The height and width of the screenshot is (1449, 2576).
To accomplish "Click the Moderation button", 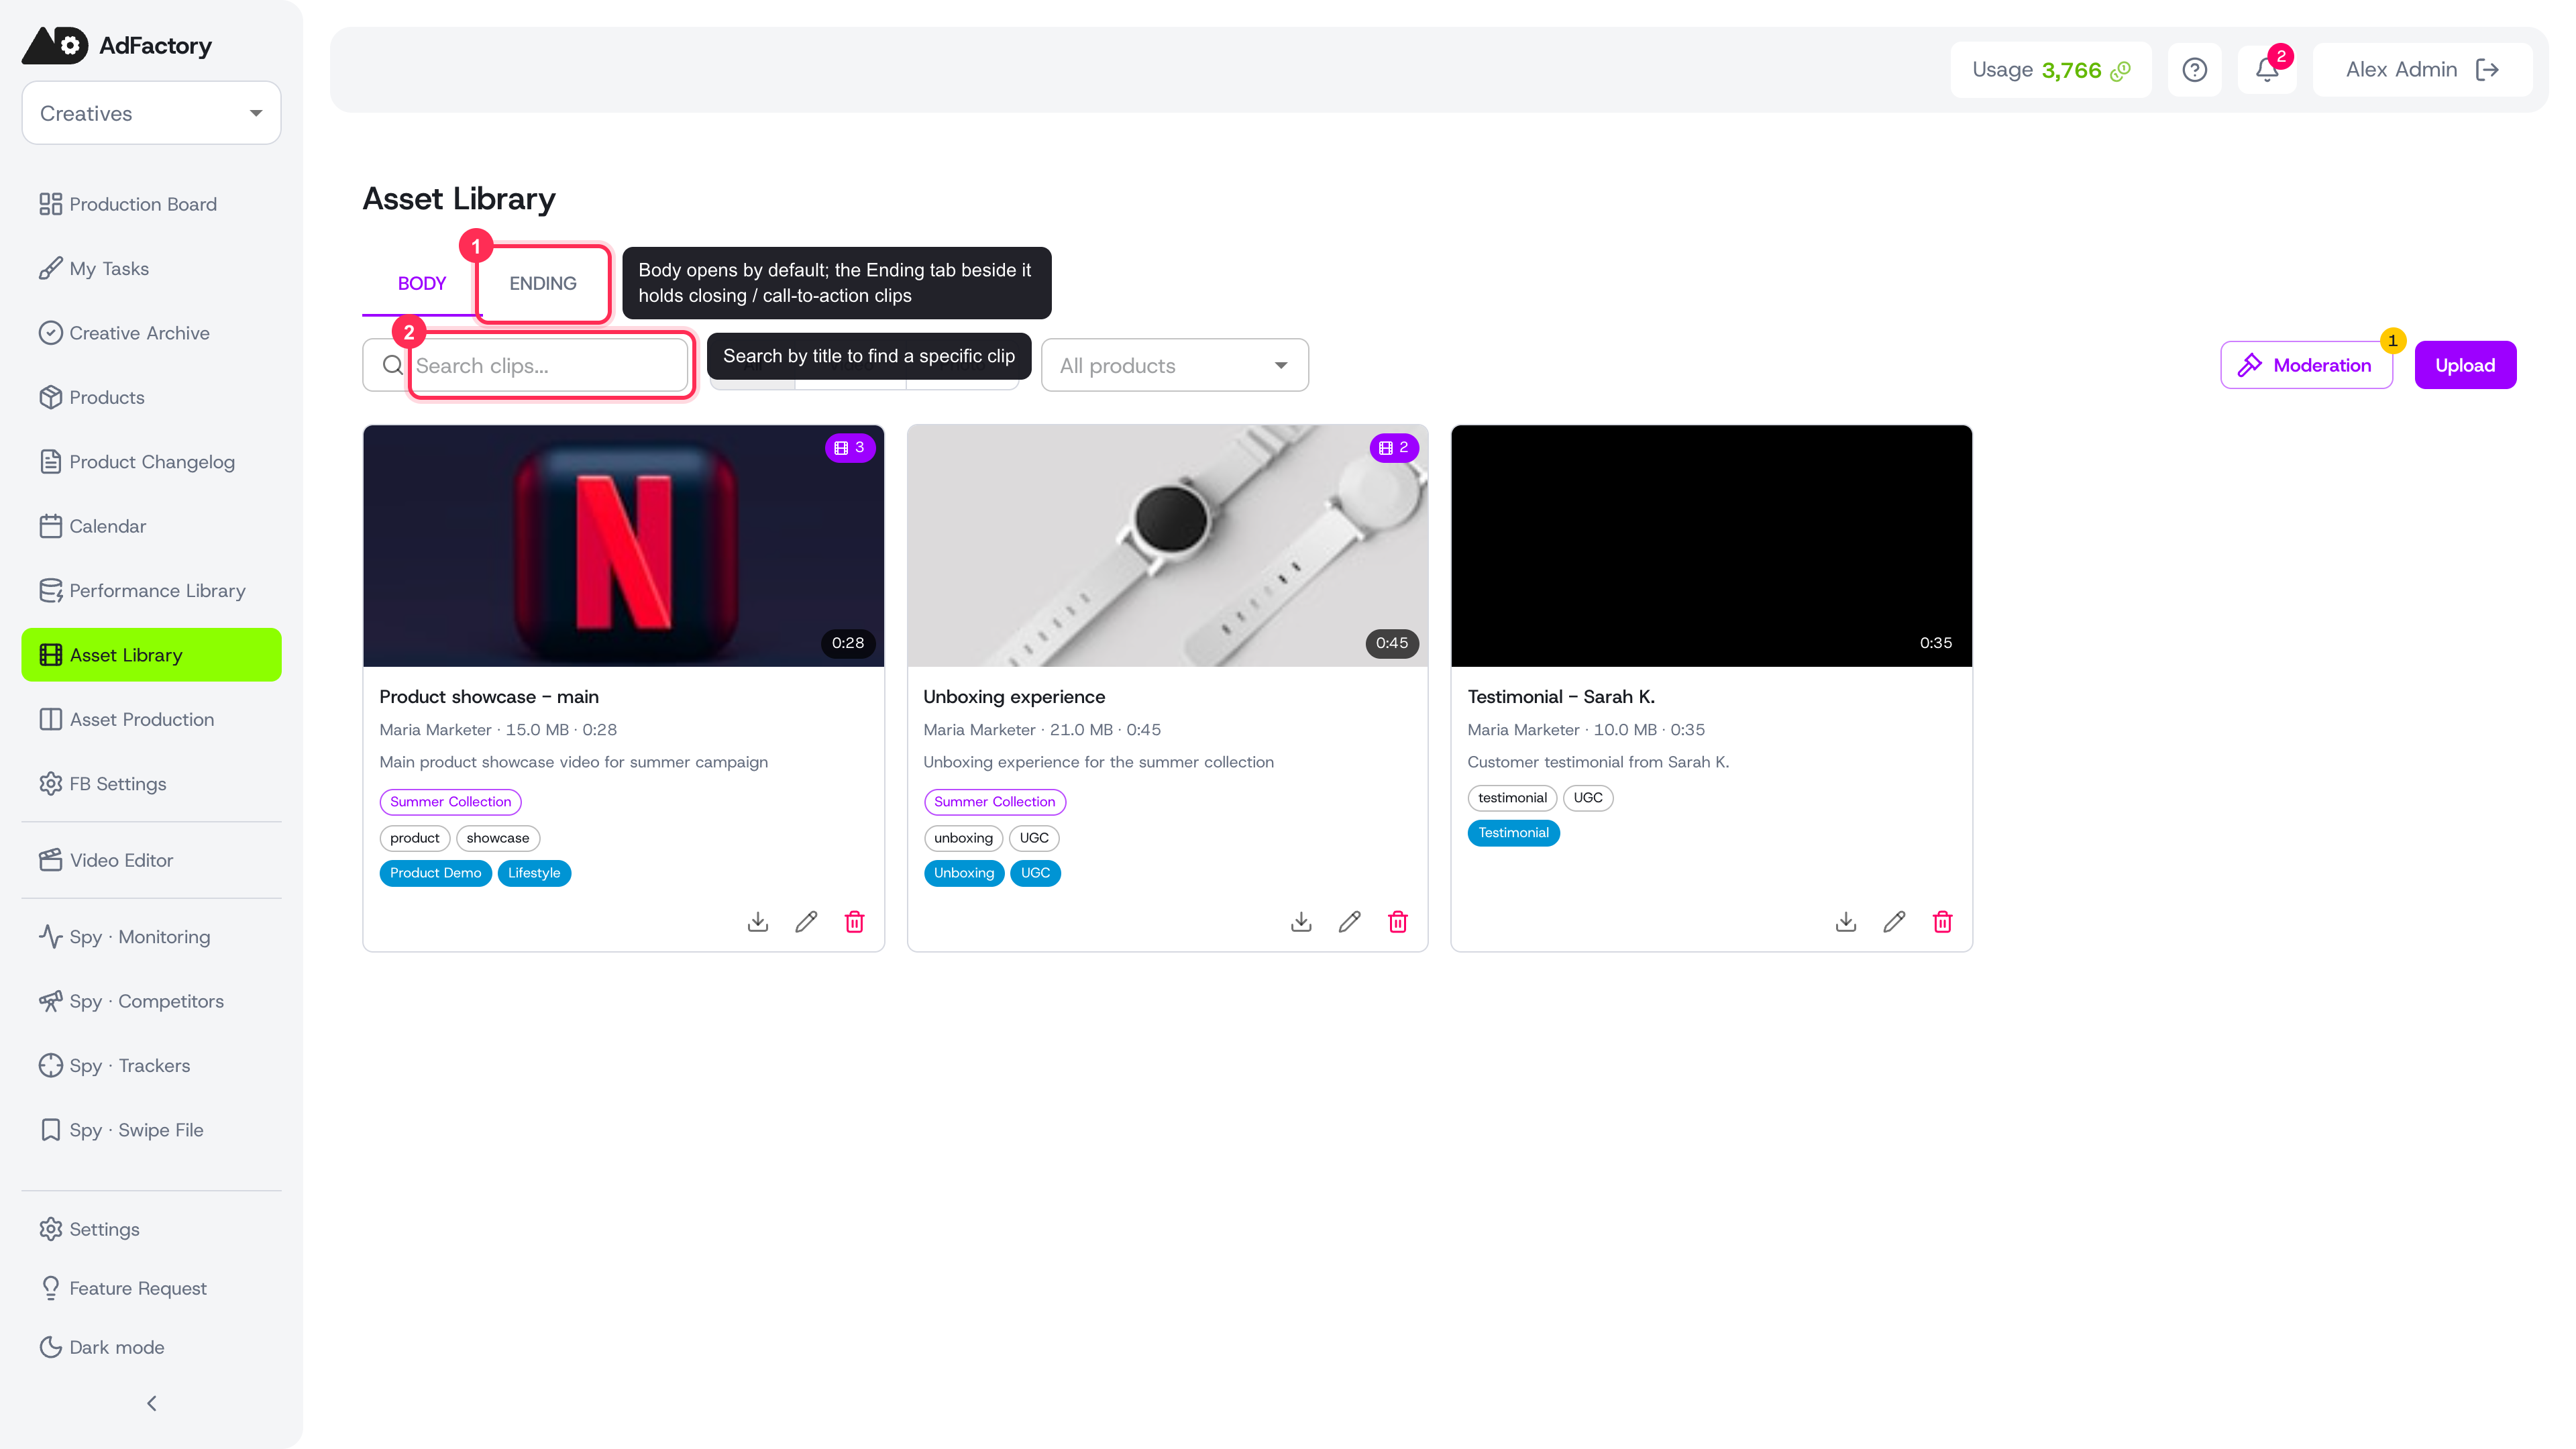I will (2306, 365).
